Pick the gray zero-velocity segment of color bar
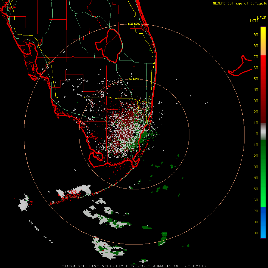Image resolution: width=268 pixels, height=268 pixels. pos(263,132)
